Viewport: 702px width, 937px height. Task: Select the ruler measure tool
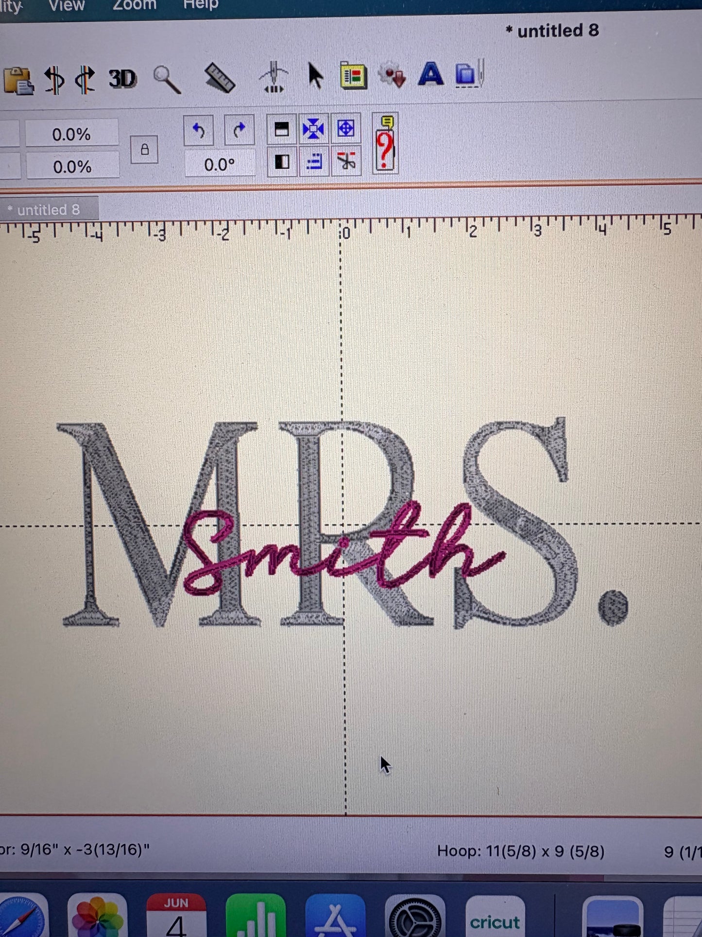(220, 78)
